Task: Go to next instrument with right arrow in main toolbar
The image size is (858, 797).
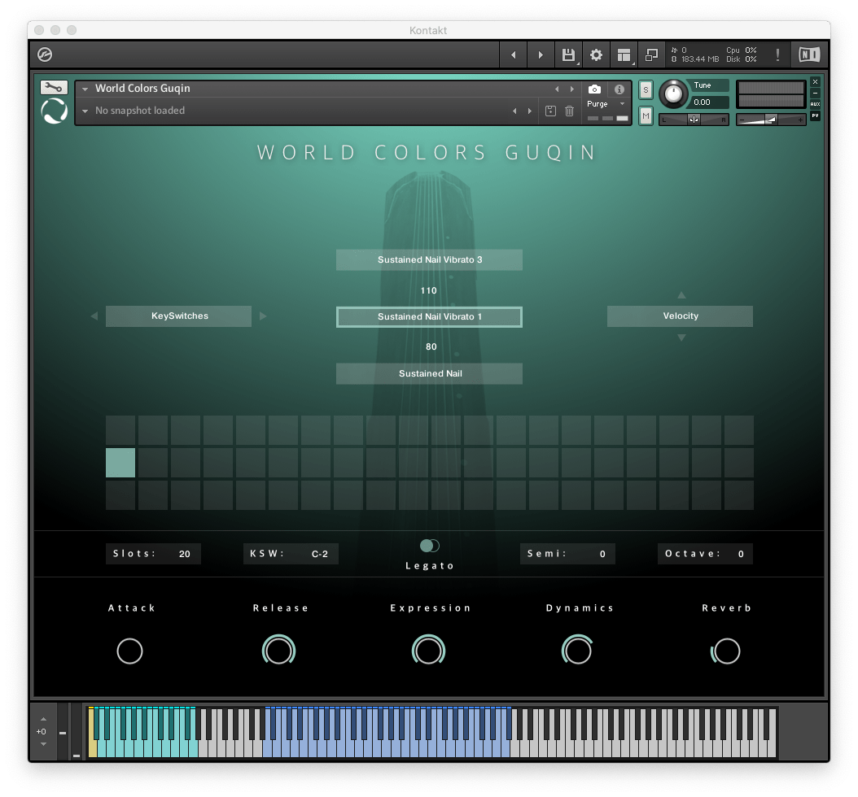Action: click(x=541, y=54)
